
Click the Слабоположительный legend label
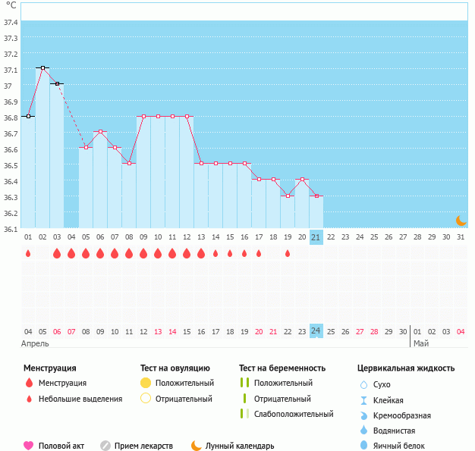[x=294, y=414]
